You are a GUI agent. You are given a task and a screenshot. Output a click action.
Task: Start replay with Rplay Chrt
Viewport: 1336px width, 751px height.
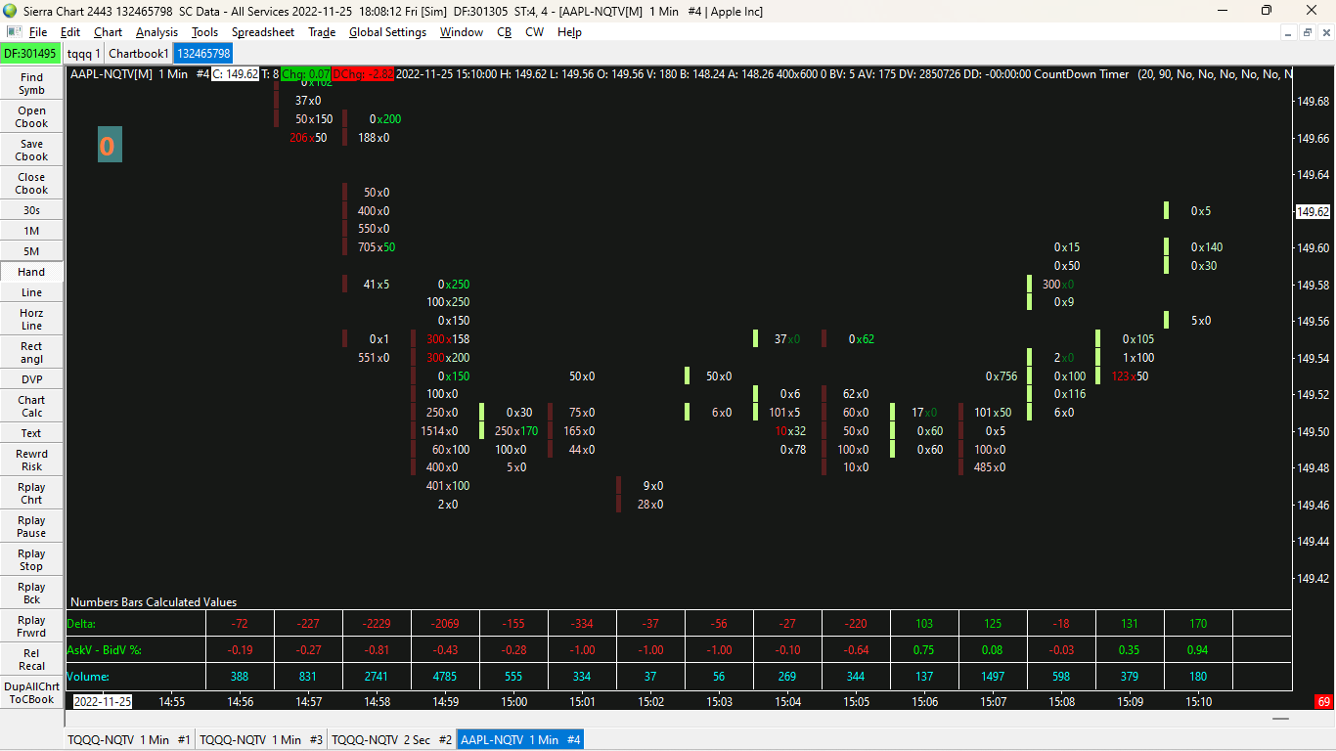31,493
